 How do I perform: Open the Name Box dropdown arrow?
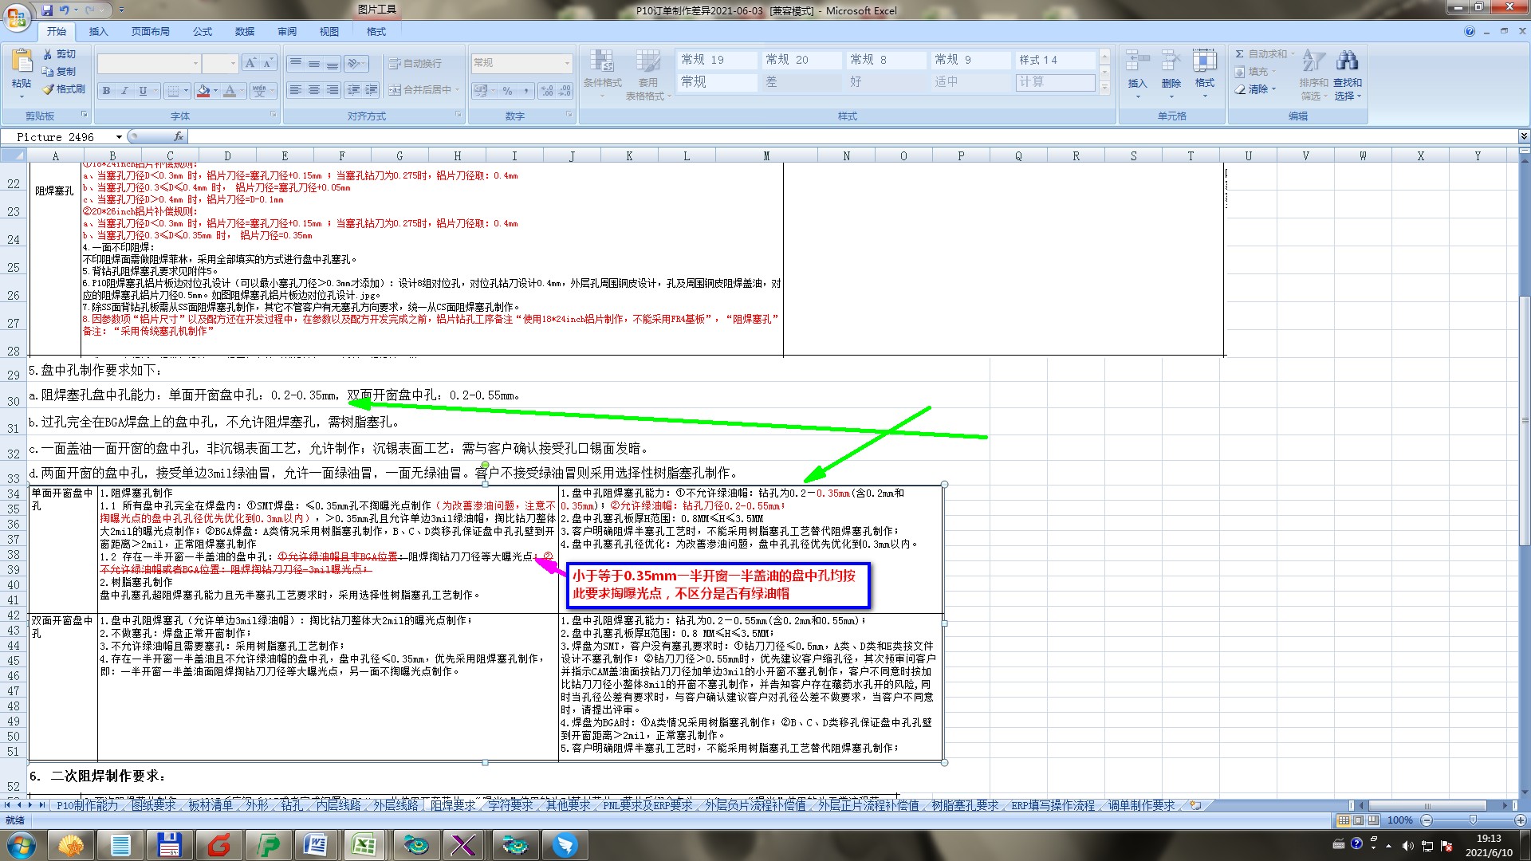tap(119, 137)
